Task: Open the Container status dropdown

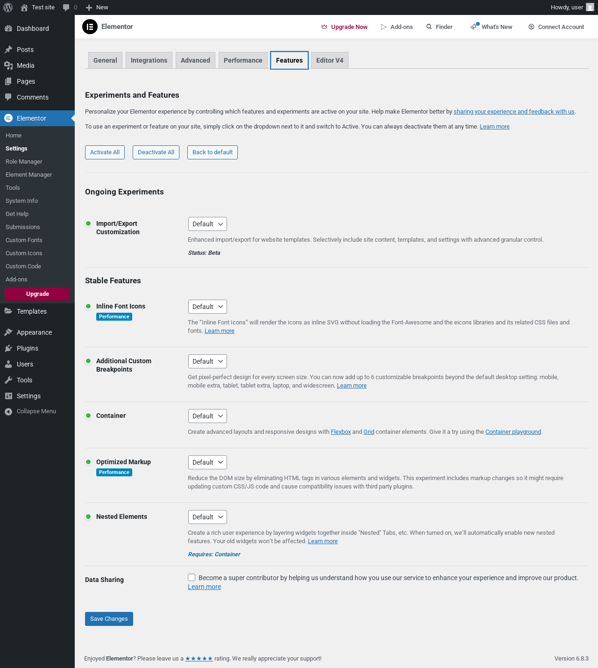Action: coord(207,416)
